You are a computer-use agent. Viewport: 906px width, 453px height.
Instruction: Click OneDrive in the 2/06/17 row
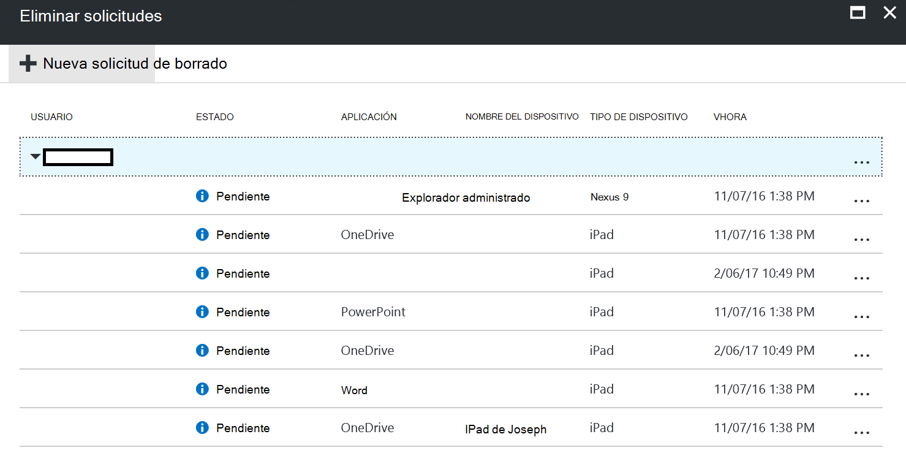[x=368, y=351]
